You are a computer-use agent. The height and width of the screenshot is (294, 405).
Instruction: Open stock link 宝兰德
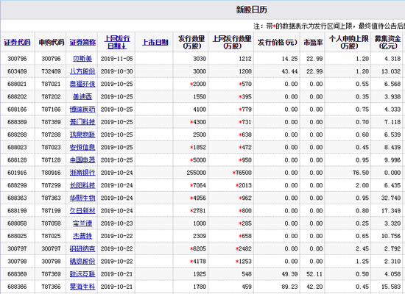point(82,223)
